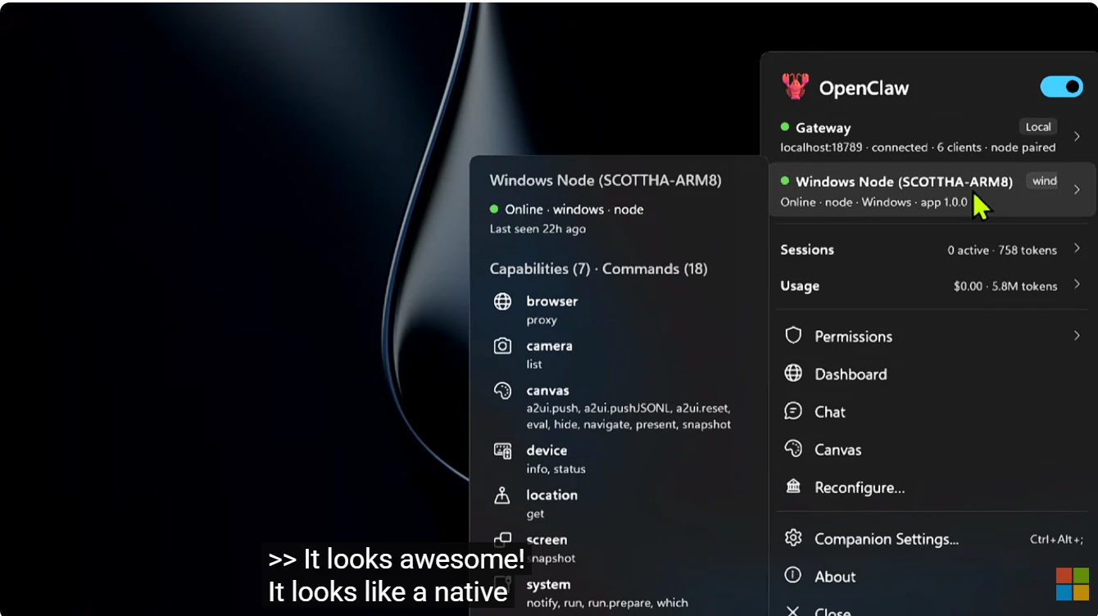Screen dimensions: 1098x616
Task: Click the Dashboard globe icon
Action: pyautogui.click(x=793, y=374)
